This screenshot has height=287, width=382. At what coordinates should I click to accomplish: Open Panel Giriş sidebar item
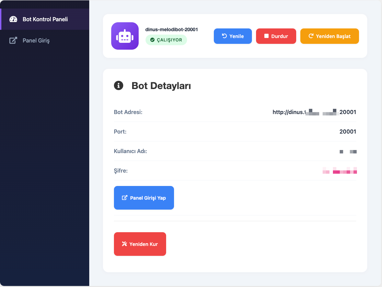(x=45, y=40)
